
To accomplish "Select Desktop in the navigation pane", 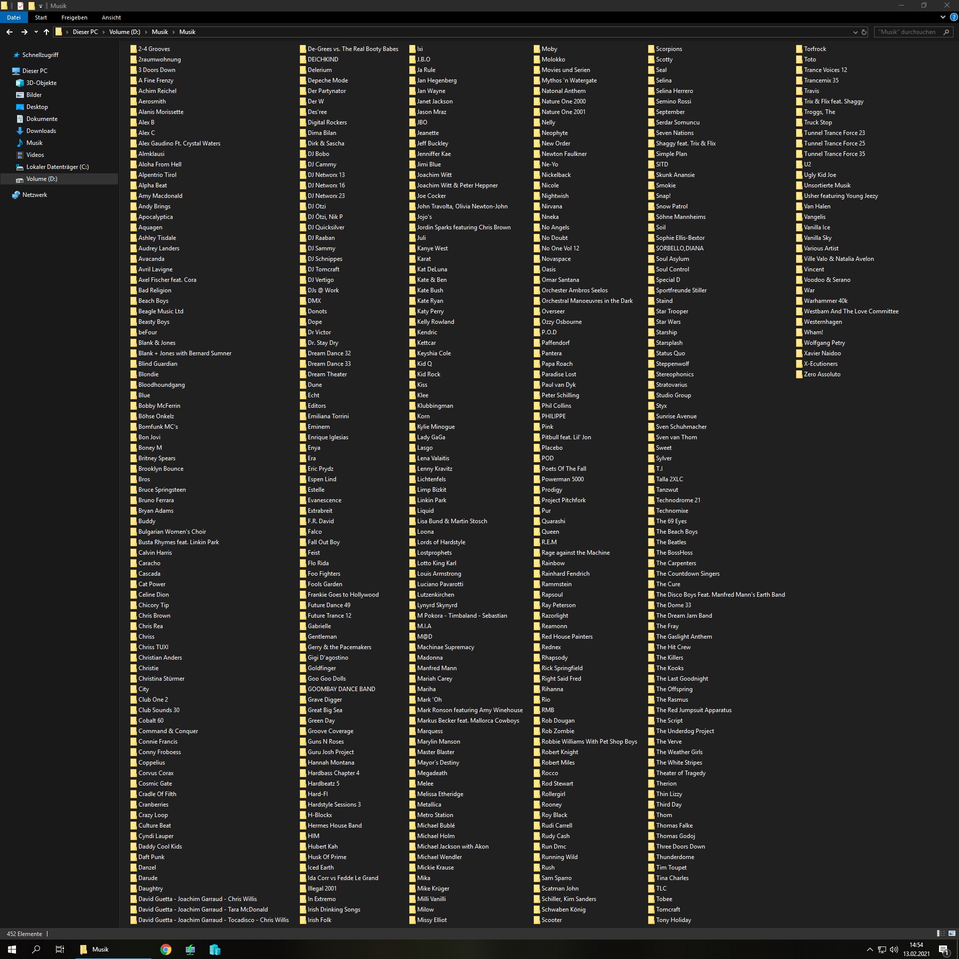I will click(x=32, y=107).
